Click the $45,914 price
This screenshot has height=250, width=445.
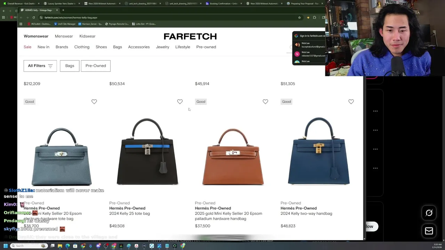(x=202, y=84)
